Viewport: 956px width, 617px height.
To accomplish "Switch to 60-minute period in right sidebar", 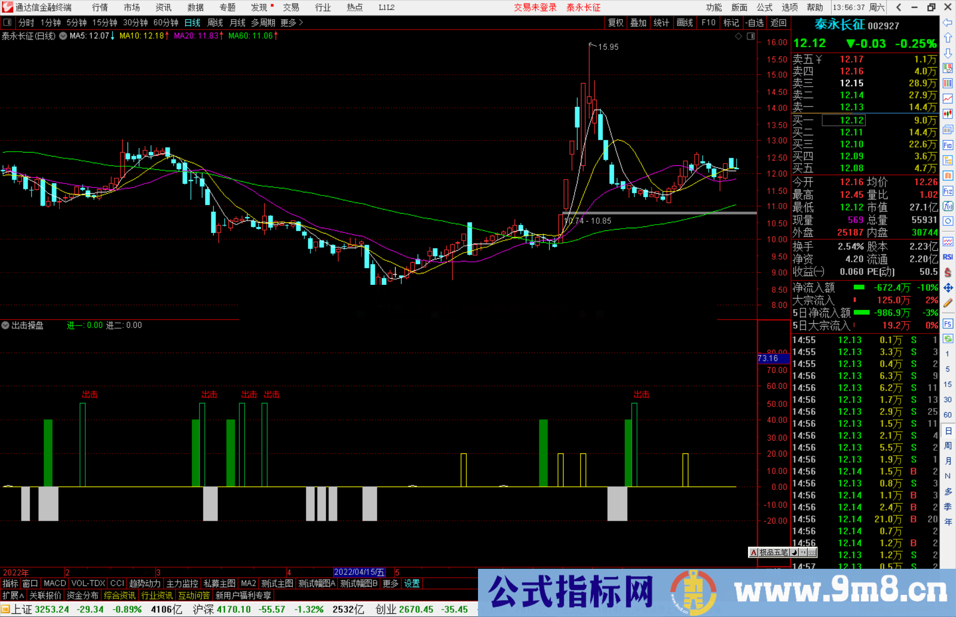I will pyautogui.click(x=948, y=415).
